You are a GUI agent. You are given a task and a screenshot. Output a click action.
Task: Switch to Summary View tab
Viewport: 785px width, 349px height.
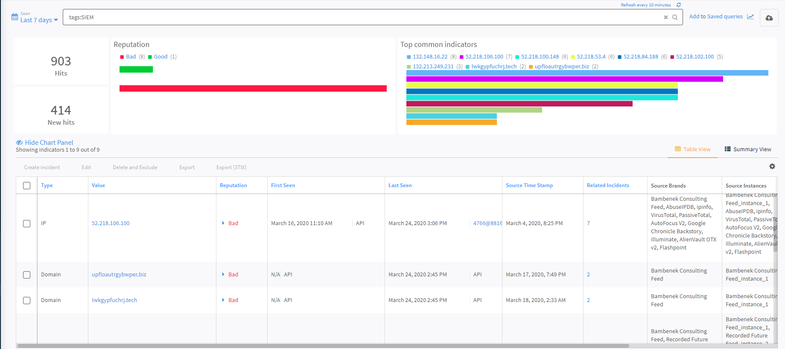[x=747, y=150]
